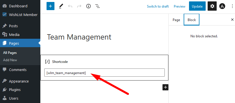Click the Team Management page title
Screen dimensions: 235x103
[79, 37]
